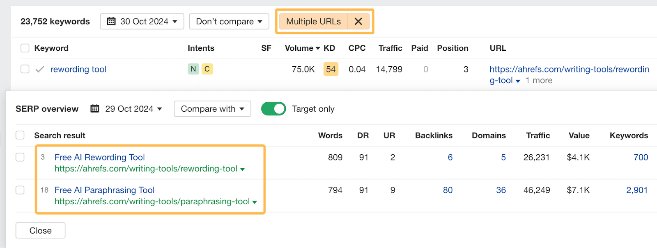Click the Multiple URLs filter label
The image size is (657, 248).
[313, 21]
